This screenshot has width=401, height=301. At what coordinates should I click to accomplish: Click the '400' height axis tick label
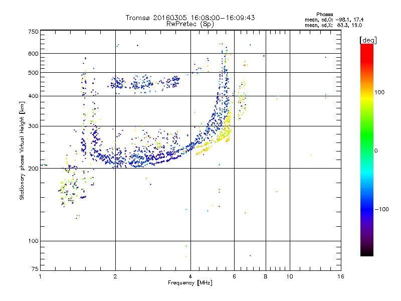pyautogui.click(x=33, y=96)
